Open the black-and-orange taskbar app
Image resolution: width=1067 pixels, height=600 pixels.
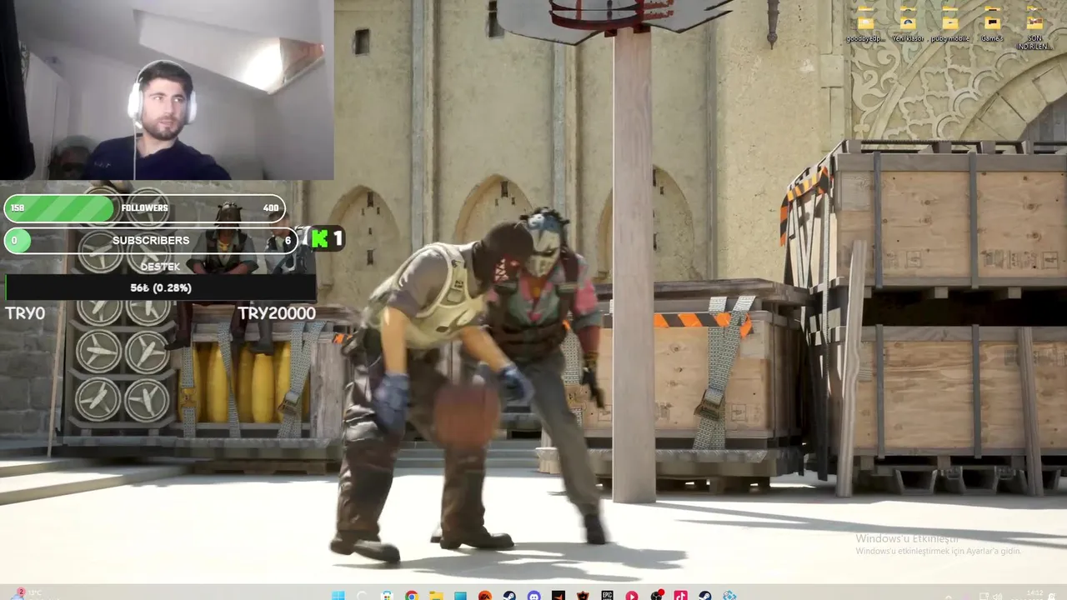coord(559,596)
